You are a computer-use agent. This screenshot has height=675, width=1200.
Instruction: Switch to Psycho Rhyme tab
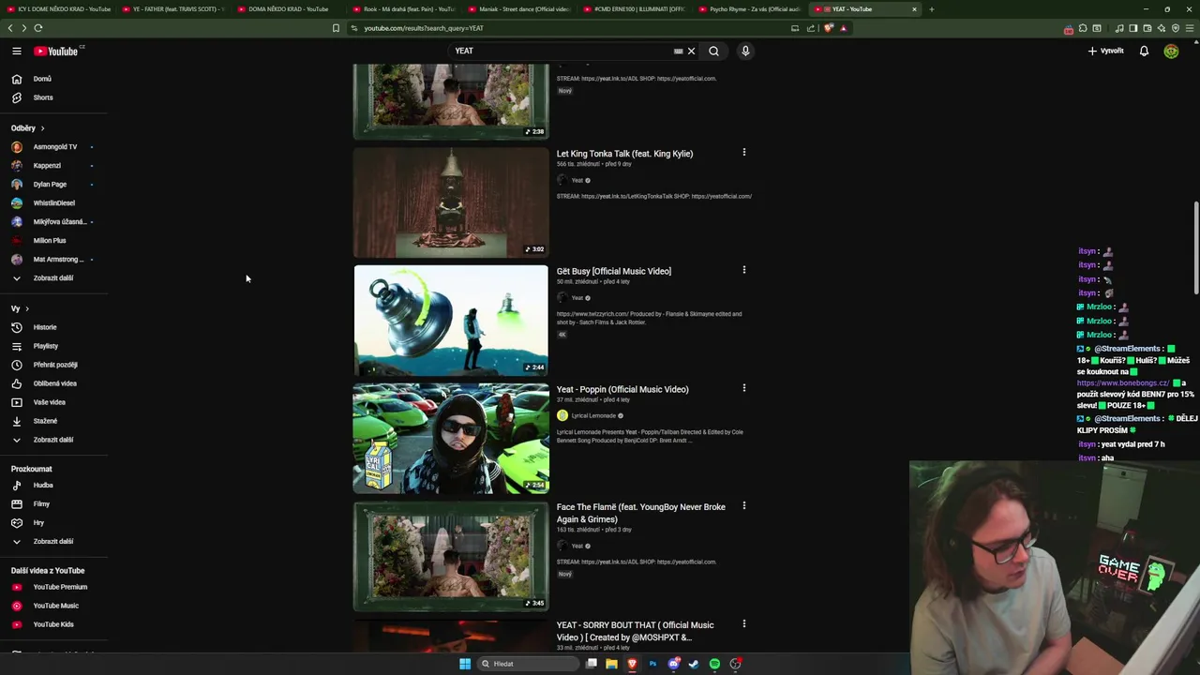pyautogui.click(x=749, y=9)
